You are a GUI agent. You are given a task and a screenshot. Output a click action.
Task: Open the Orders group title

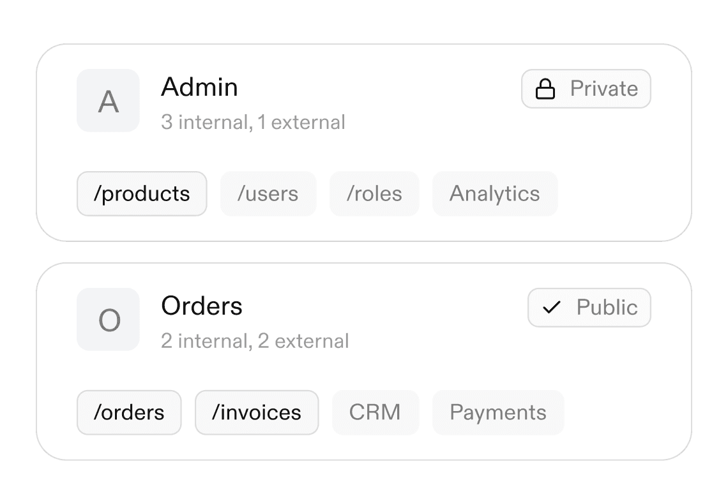tap(202, 306)
